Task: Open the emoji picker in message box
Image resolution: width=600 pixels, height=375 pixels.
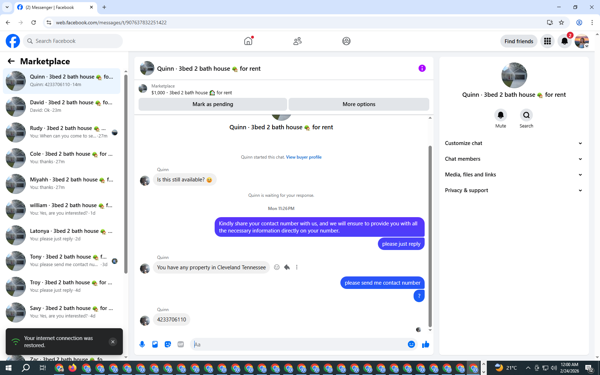Action: (411, 344)
